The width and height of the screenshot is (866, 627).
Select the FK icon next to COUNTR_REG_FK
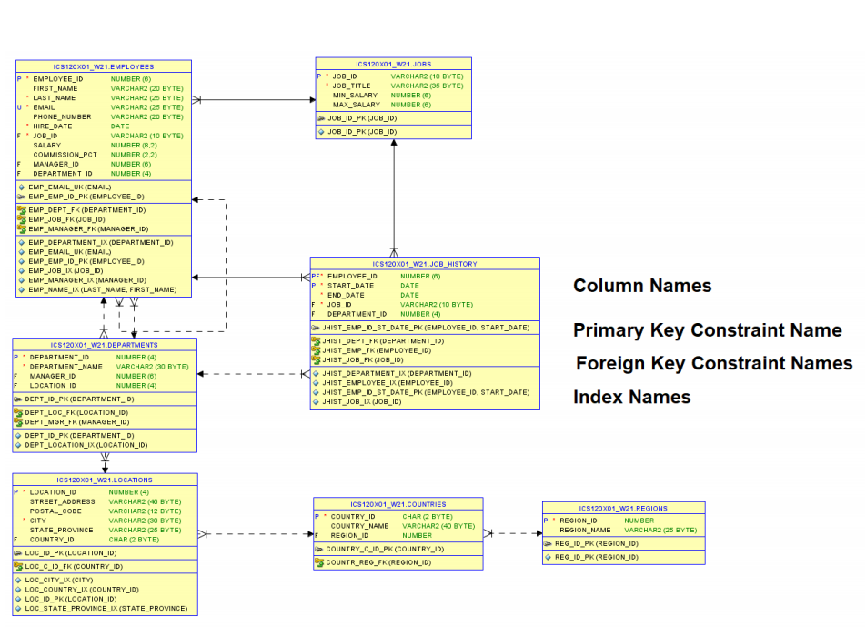point(319,562)
